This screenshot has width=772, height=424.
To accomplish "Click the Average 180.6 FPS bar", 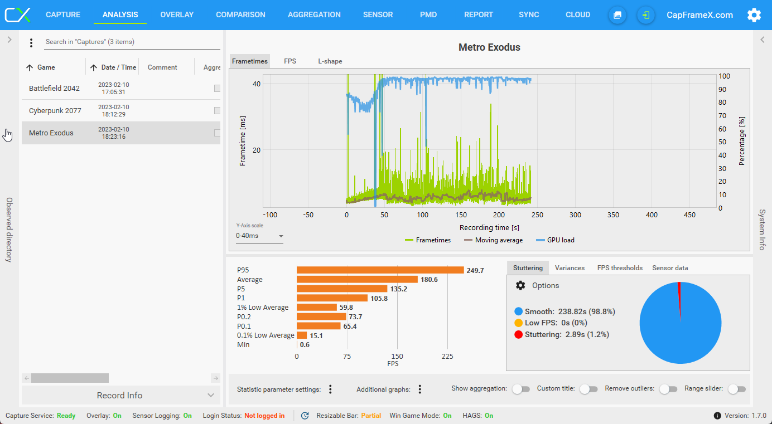I will pyautogui.click(x=357, y=280).
